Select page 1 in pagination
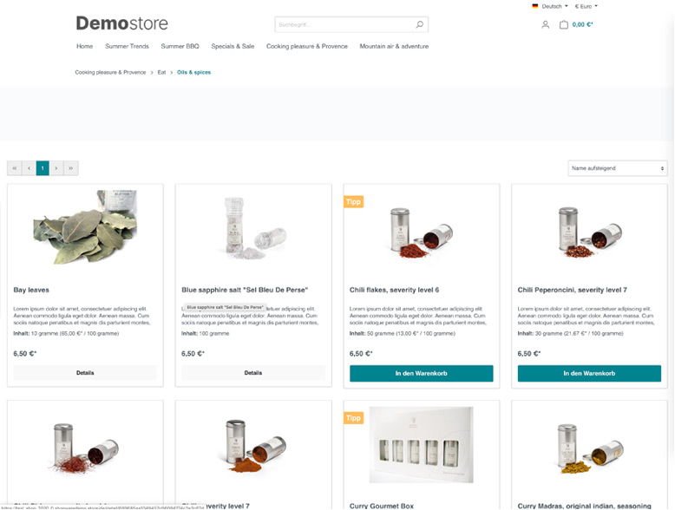Image resolution: width=675 pixels, height=510 pixels. (43, 168)
